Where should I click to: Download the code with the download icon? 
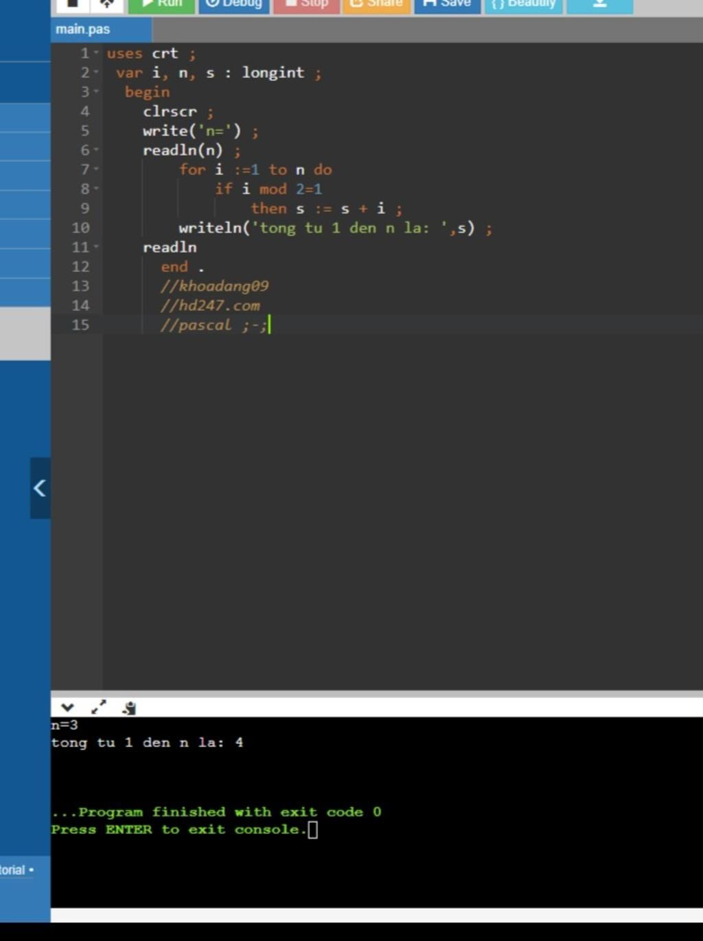pos(599,5)
